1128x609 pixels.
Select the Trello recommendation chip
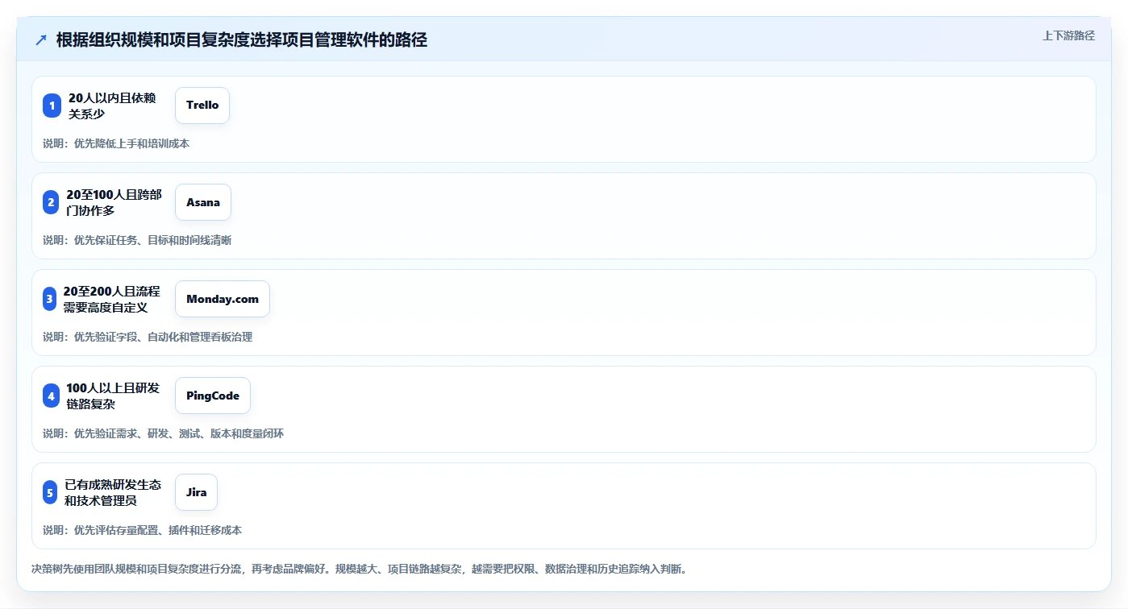202,106
